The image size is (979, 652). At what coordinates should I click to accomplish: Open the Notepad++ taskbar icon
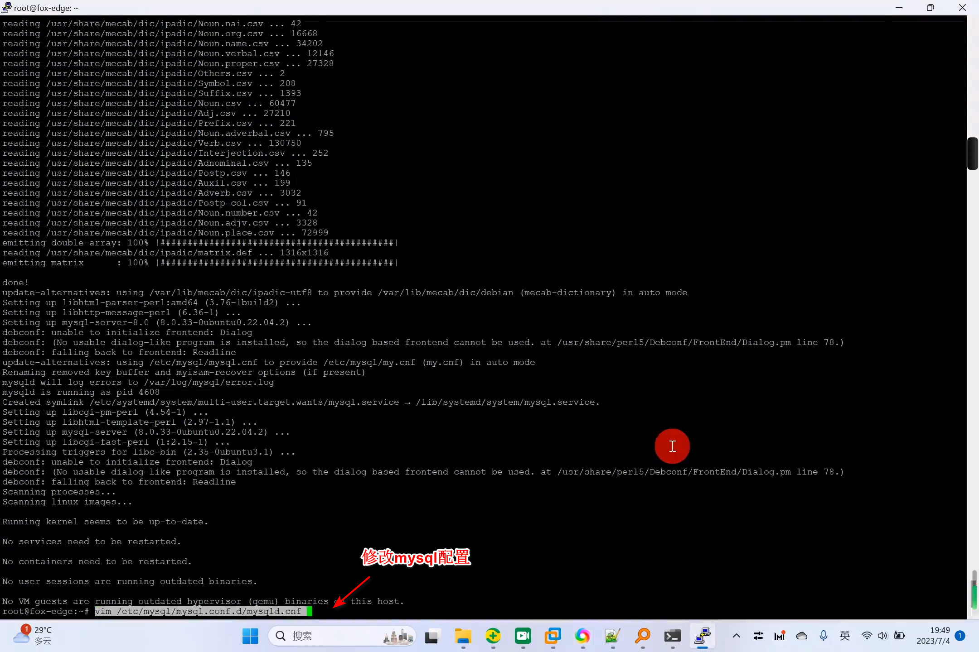click(x=612, y=636)
